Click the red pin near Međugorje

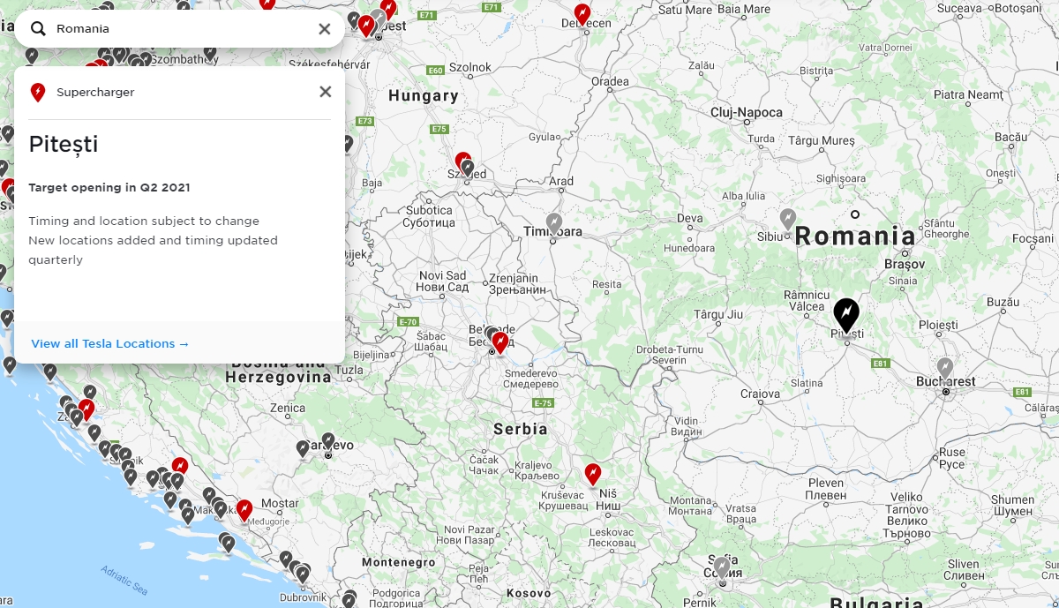pos(244,510)
